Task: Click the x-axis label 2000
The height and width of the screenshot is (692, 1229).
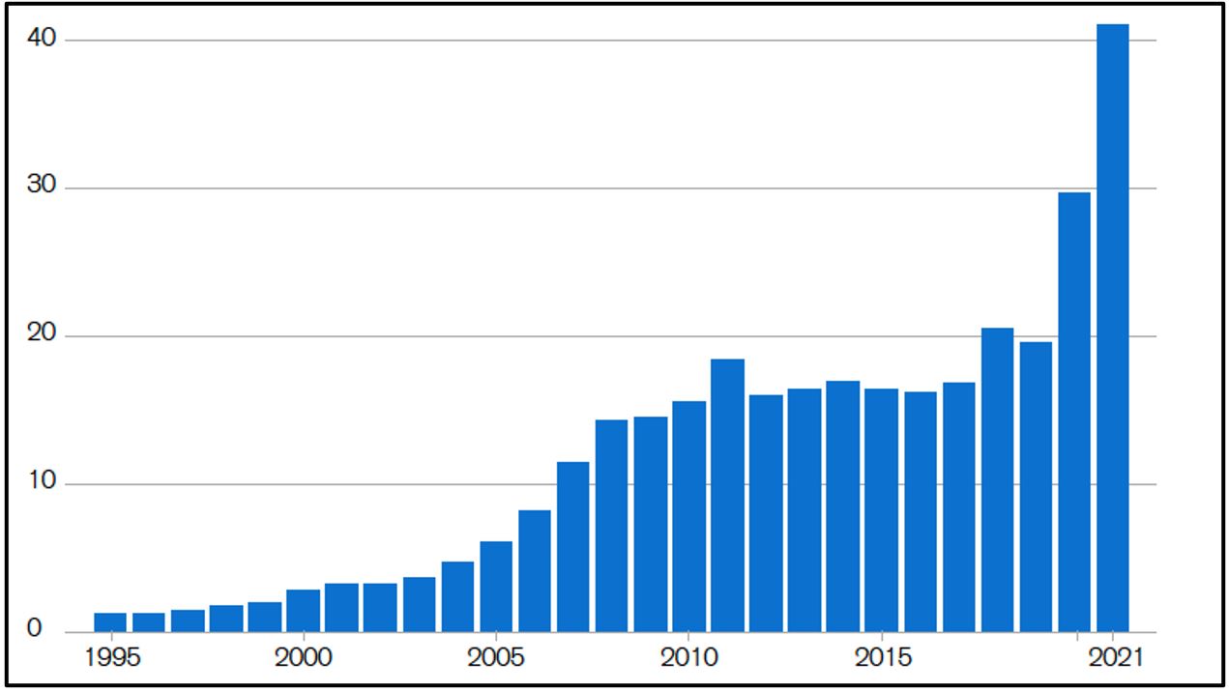Action: tap(304, 658)
